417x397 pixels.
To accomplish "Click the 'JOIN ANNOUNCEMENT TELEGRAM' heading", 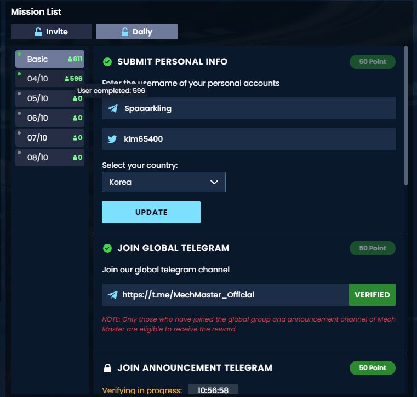I will click(x=195, y=368).
